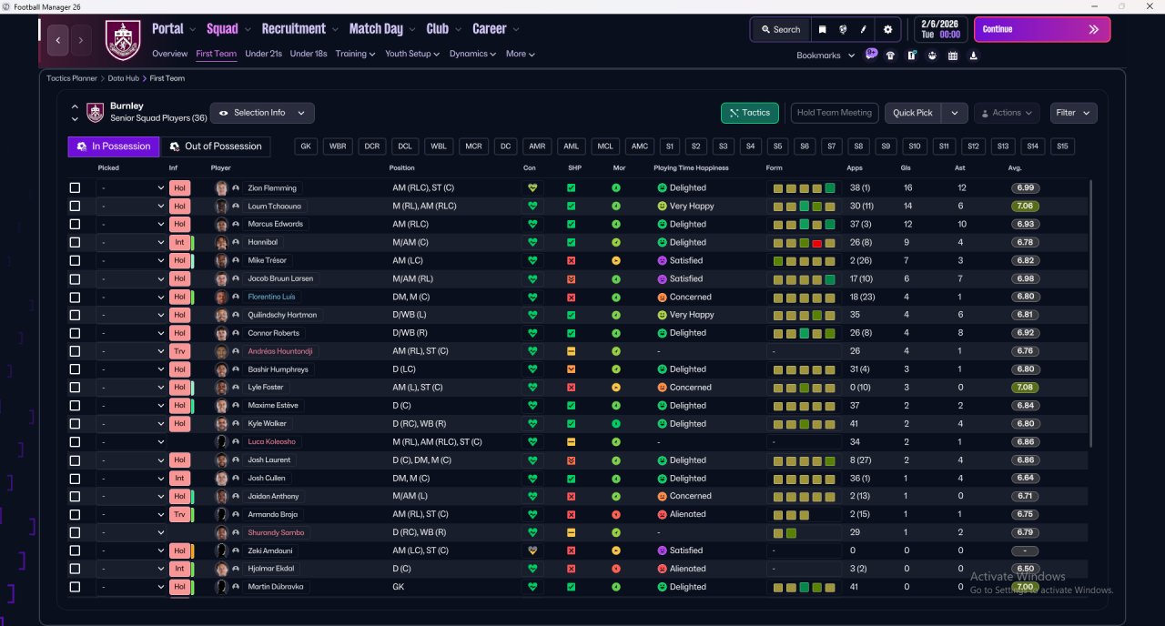Click Armando Broja's red morale icon
The width and height of the screenshot is (1165, 626).
tap(616, 514)
